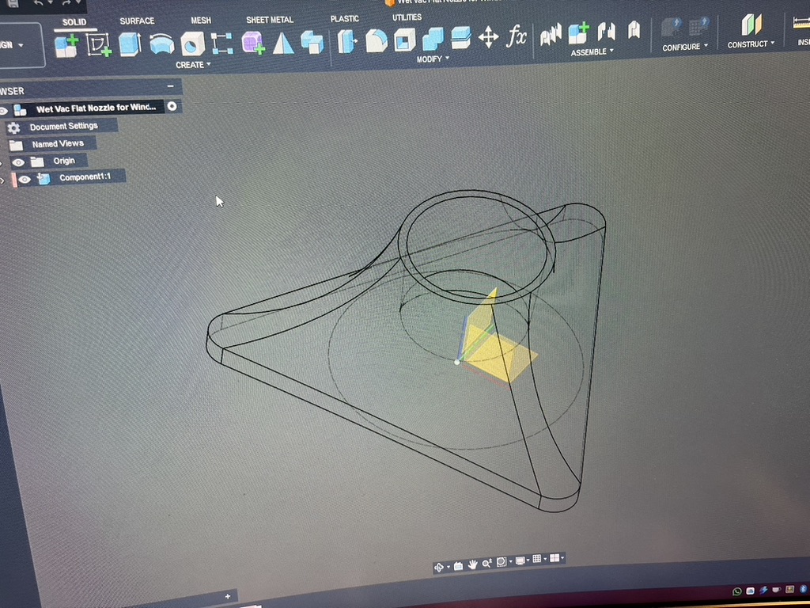Click the Hole tool icon
810x608 pixels.
pyautogui.click(x=192, y=44)
